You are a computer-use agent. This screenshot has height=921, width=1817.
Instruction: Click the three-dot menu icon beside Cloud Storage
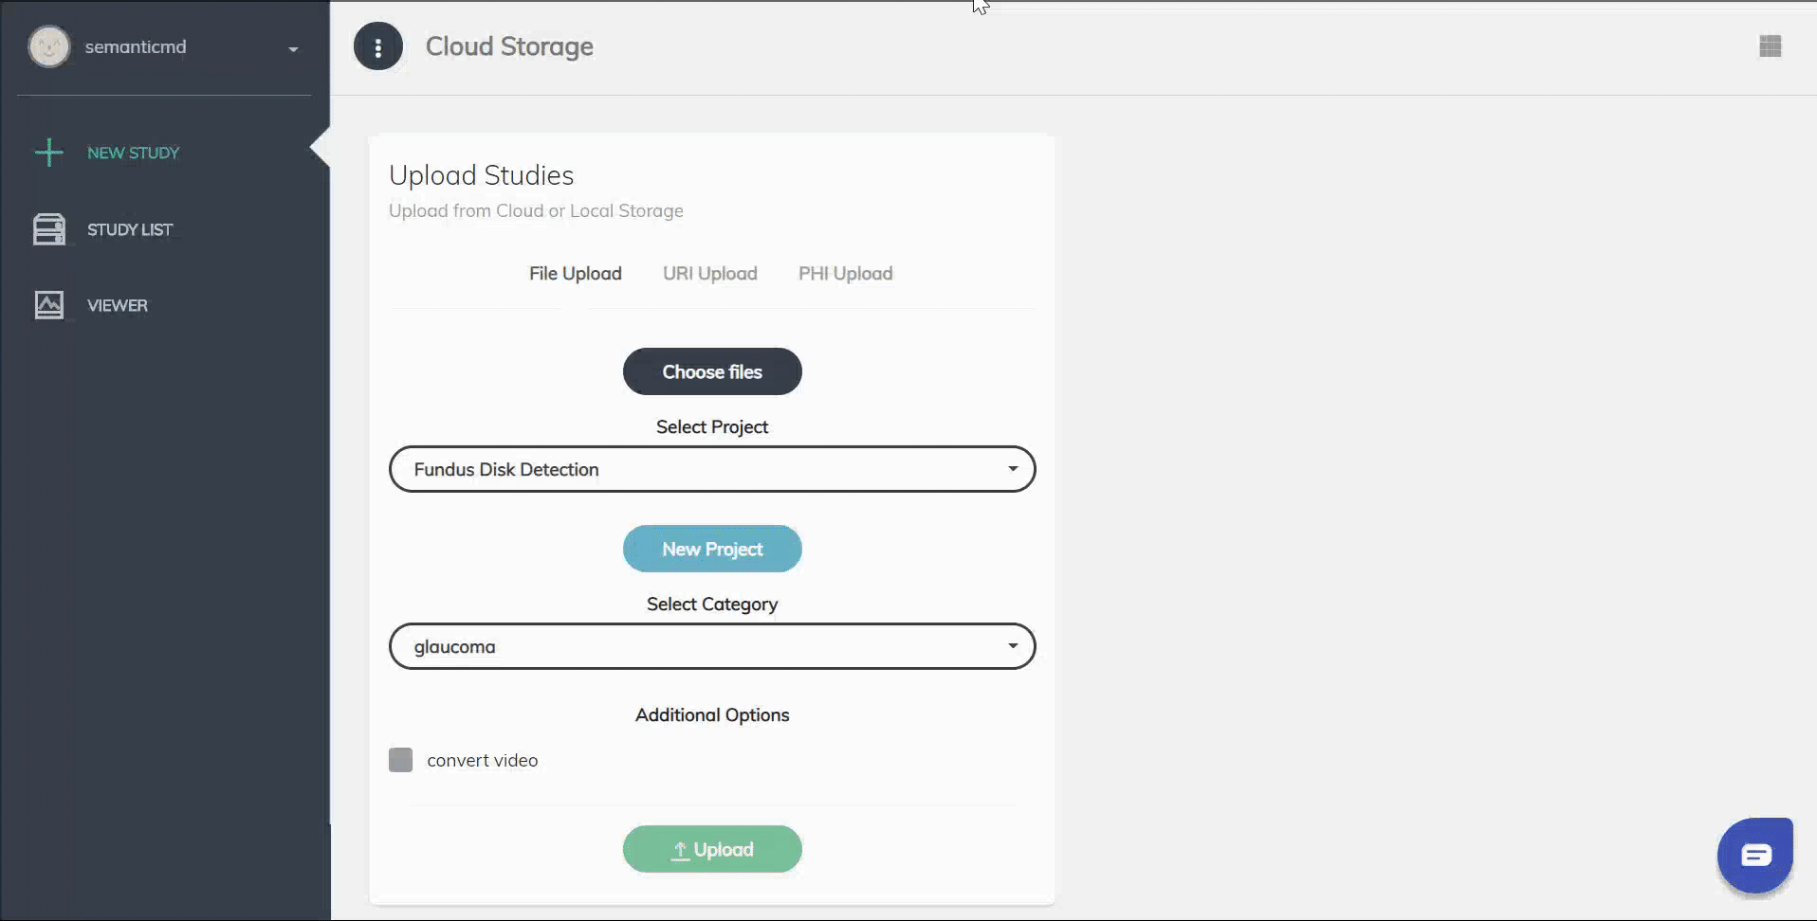(x=377, y=46)
